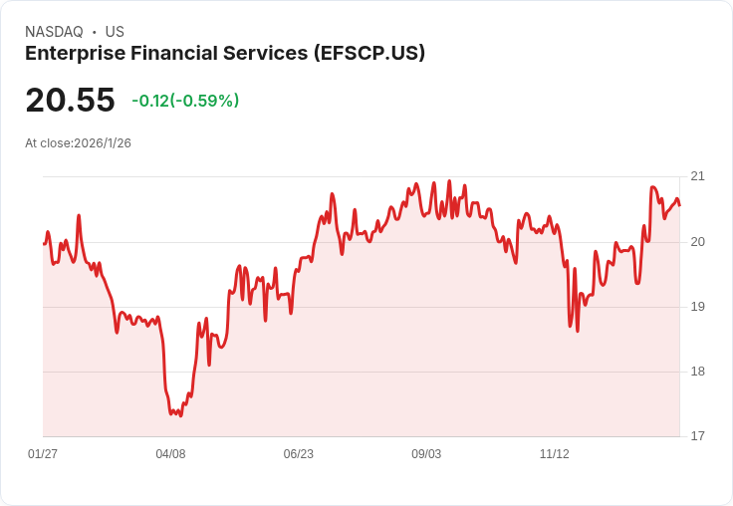Click the 19 price axis label
The image size is (733, 506).
[x=697, y=307]
